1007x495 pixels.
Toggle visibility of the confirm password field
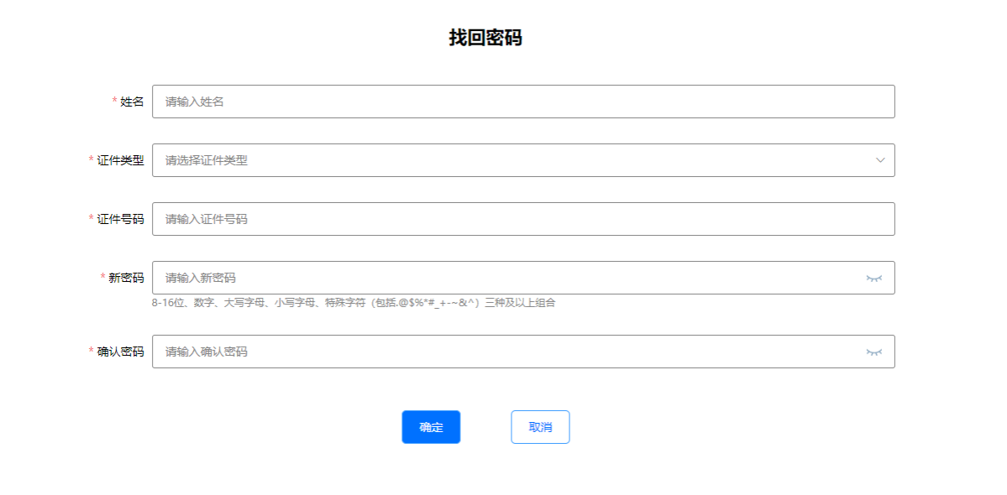coord(874,352)
